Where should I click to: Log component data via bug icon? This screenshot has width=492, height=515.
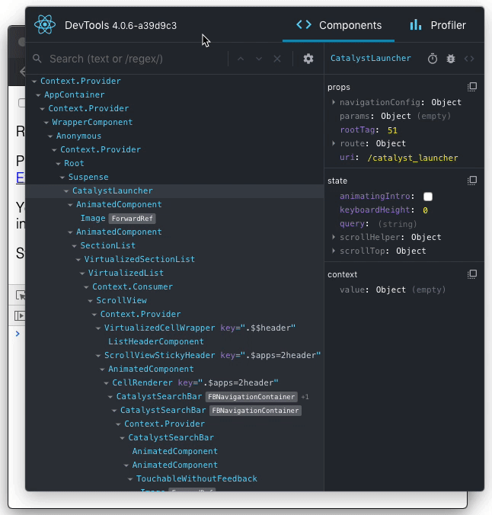tap(451, 59)
